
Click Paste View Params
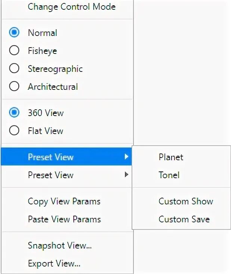pyautogui.click(x=64, y=219)
